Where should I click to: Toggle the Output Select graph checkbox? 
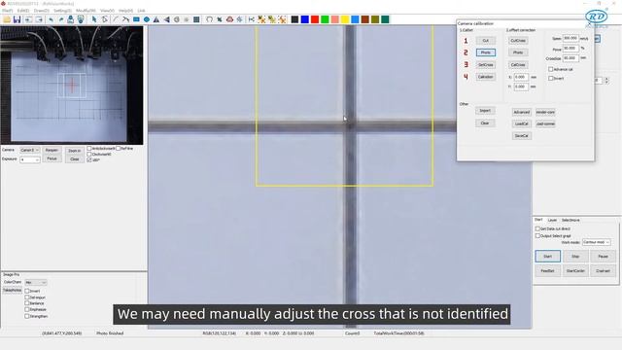(537, 236)
